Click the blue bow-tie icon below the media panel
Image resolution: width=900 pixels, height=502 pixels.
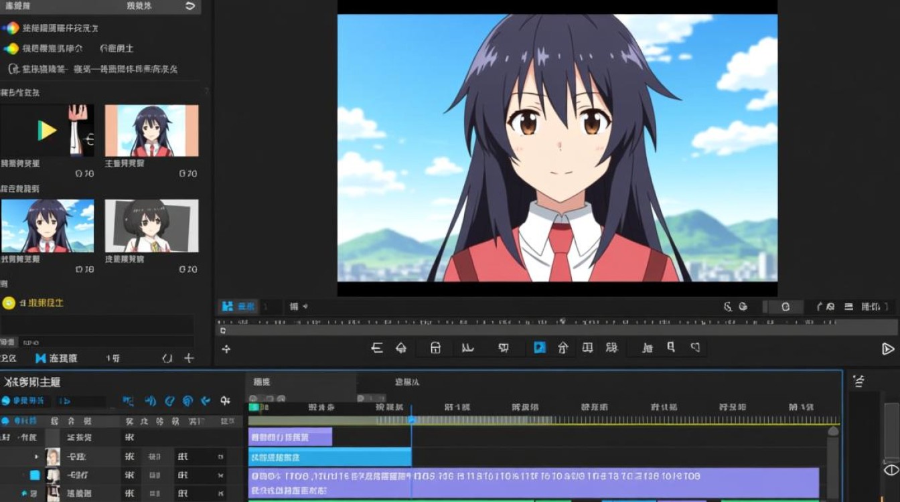[41, 358]
